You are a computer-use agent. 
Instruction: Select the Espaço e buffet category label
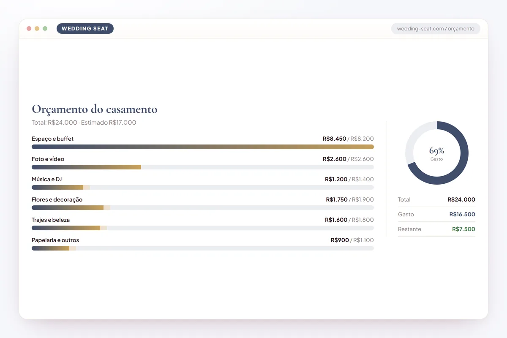52,139
